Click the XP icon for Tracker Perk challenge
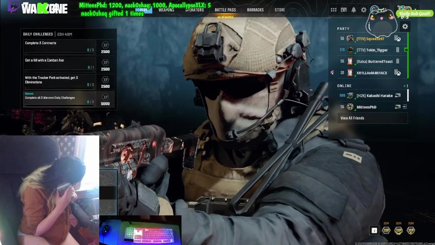 click(x=105, y=80)
